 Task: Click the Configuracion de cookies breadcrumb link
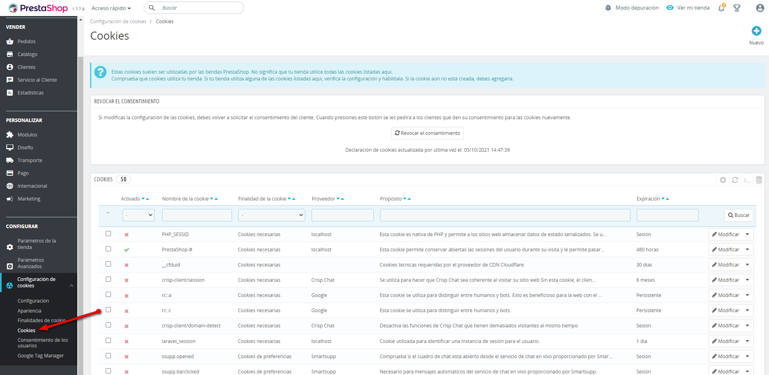tap(118, 22)
